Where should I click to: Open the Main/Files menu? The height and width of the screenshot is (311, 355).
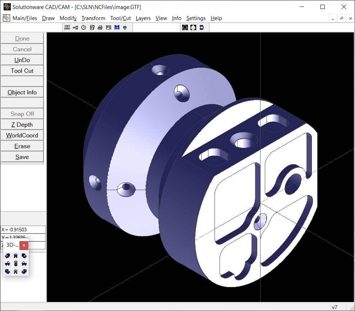(x=25, y=18)
